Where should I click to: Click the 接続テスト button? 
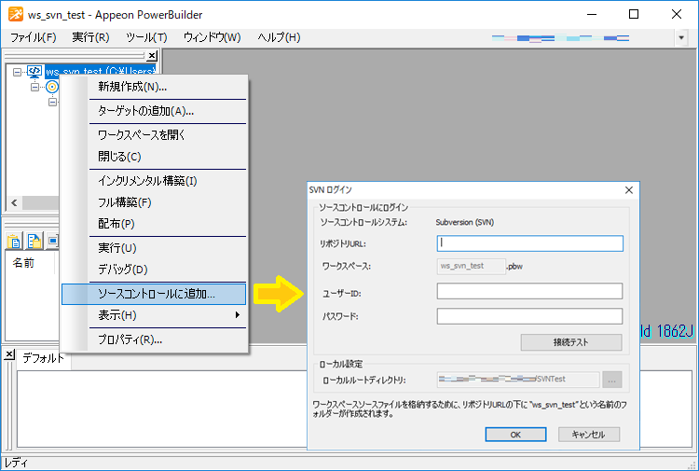(x=571, y=342)
